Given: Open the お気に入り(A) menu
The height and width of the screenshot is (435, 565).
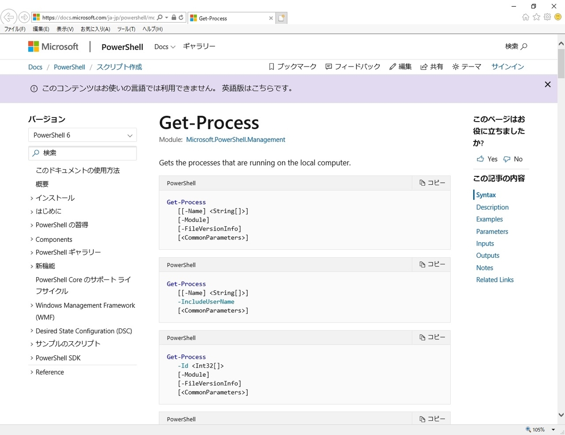Looking at the screenshot, I should point(95,29).
